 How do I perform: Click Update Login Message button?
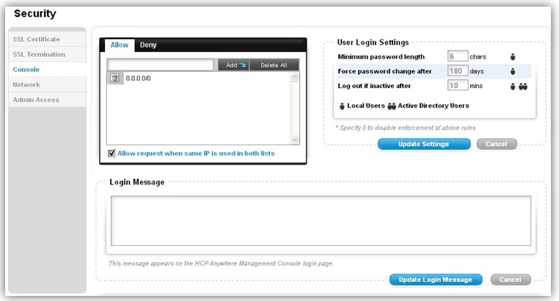point(435,280)
